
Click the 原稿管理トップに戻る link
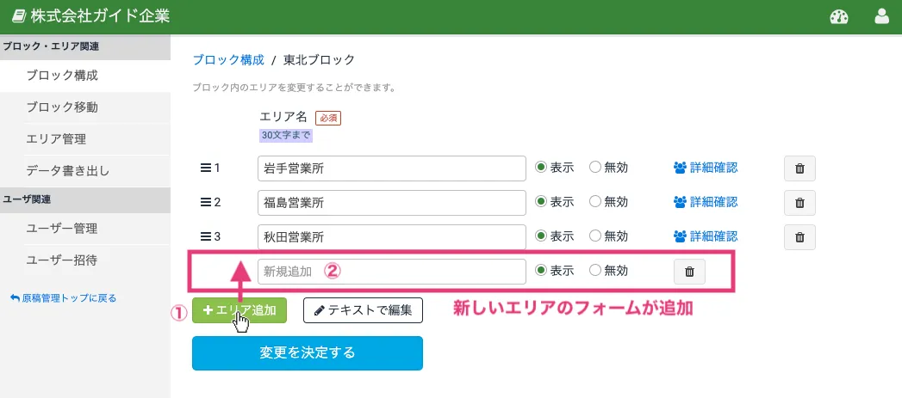(x=63, y=298)
